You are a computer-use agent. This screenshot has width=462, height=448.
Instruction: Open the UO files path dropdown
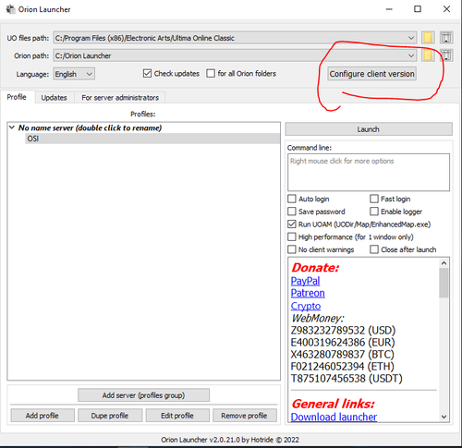pyautogui.click(x=411, y=38)
